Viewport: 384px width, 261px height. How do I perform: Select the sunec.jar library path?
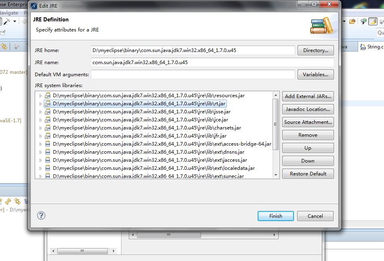click(x=148, y=176)
